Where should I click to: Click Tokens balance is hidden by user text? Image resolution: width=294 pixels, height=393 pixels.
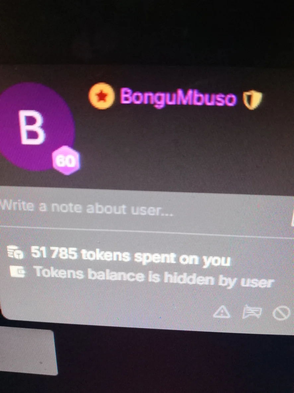(x=154, y=277)
